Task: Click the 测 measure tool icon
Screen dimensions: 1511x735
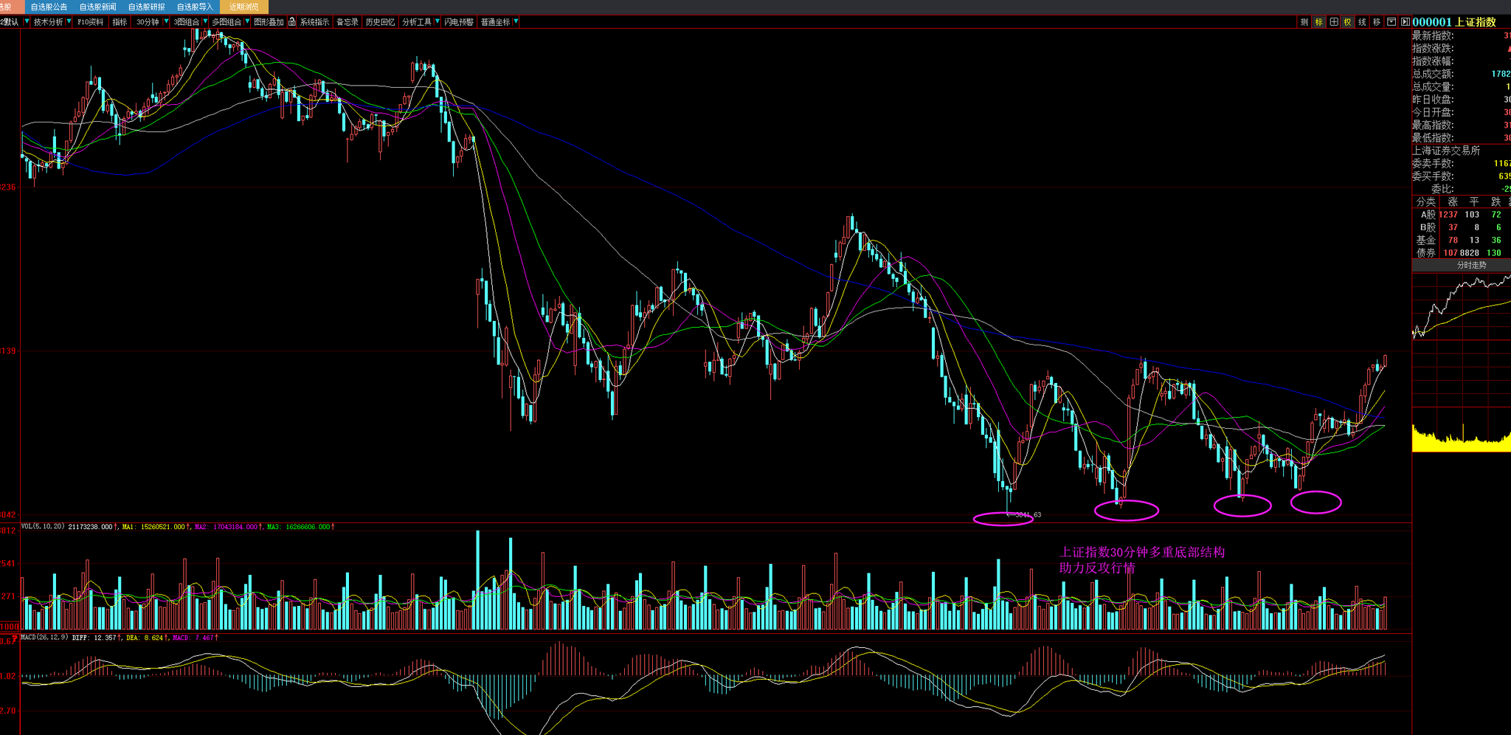Action: click(x=1304, y=22)
